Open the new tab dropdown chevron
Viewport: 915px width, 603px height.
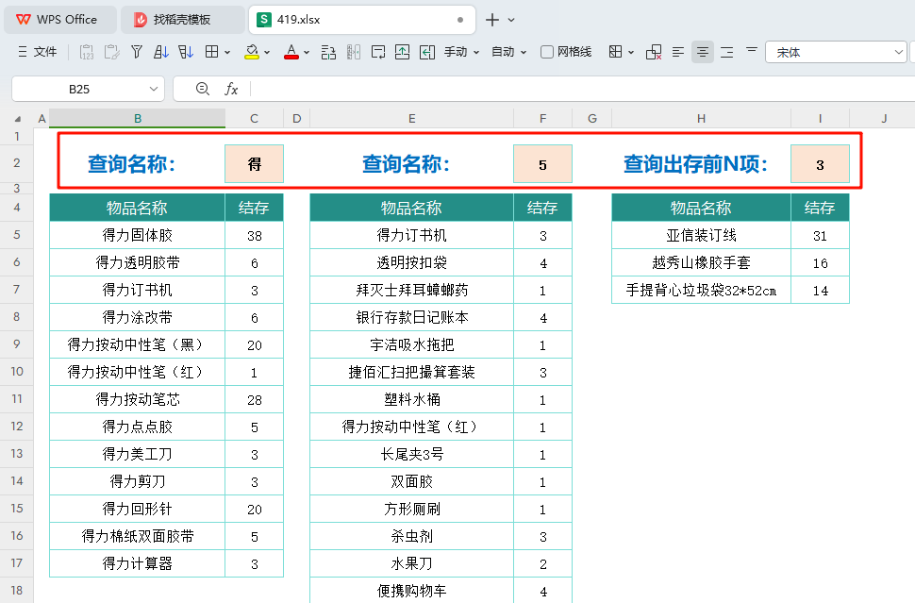coord(511,20)
